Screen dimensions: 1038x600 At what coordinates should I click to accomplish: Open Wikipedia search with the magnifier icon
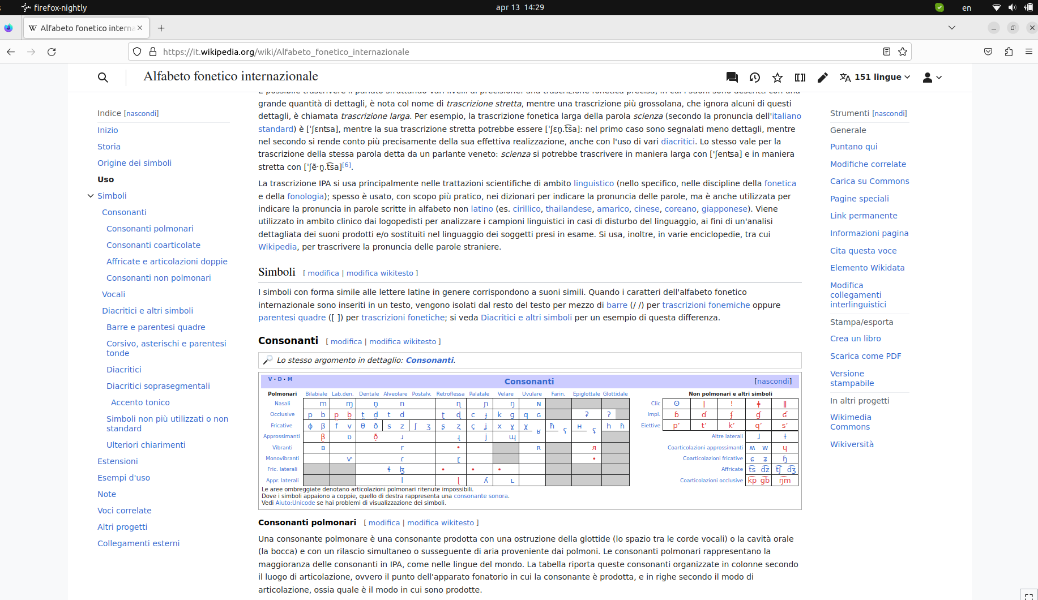pyautogui.click(x=102, y=77)
